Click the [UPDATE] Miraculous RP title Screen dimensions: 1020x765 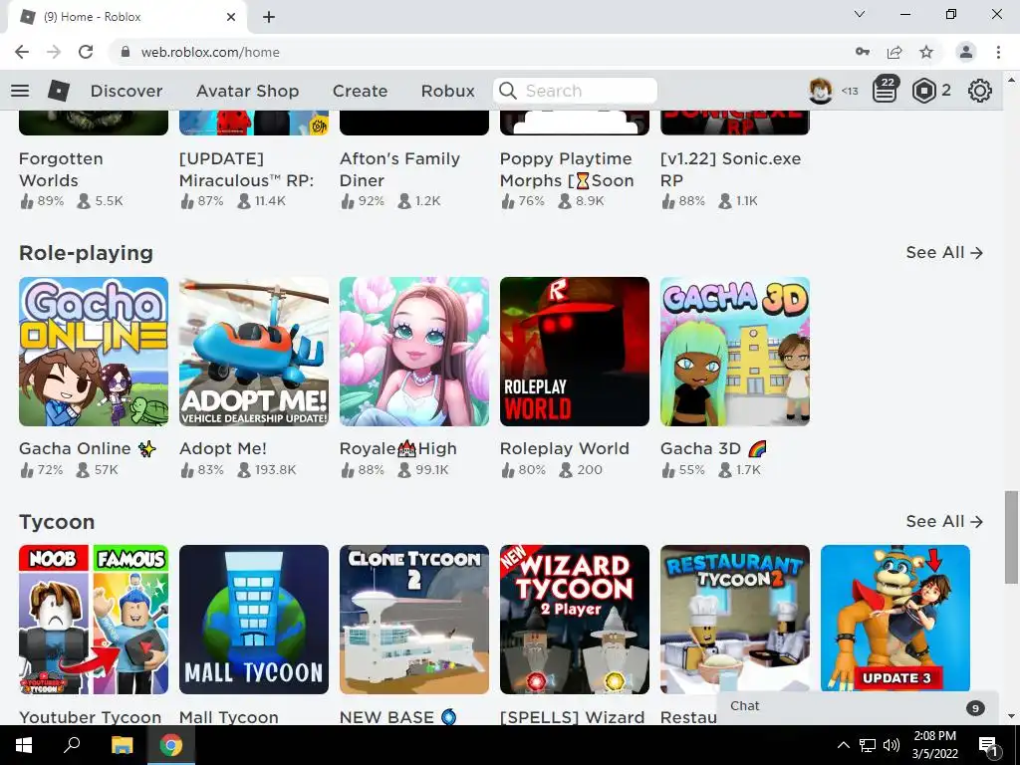247,169
